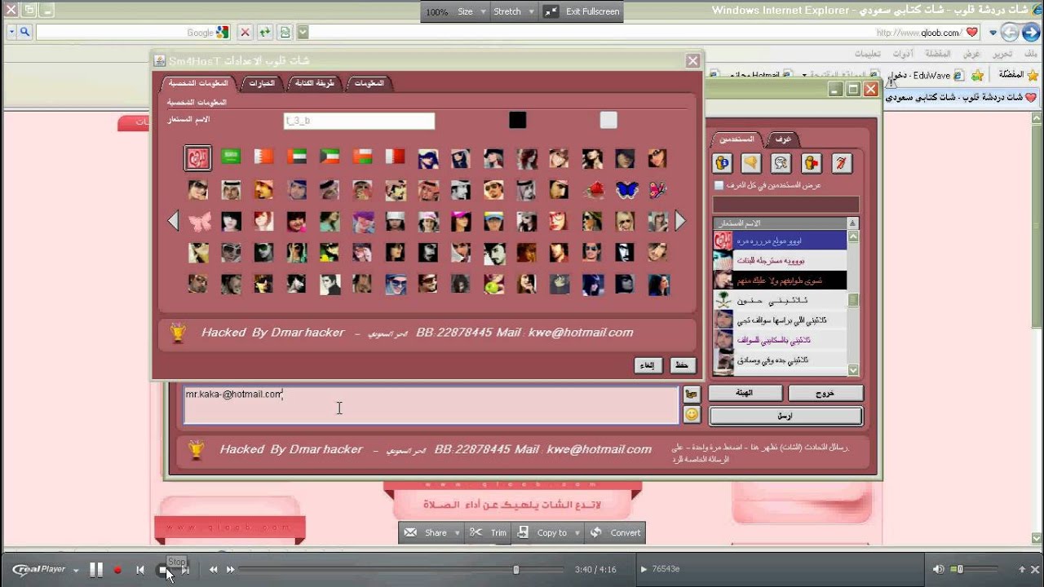
Task: Click the Trim scissors button
Action: (x=489, y=532)
